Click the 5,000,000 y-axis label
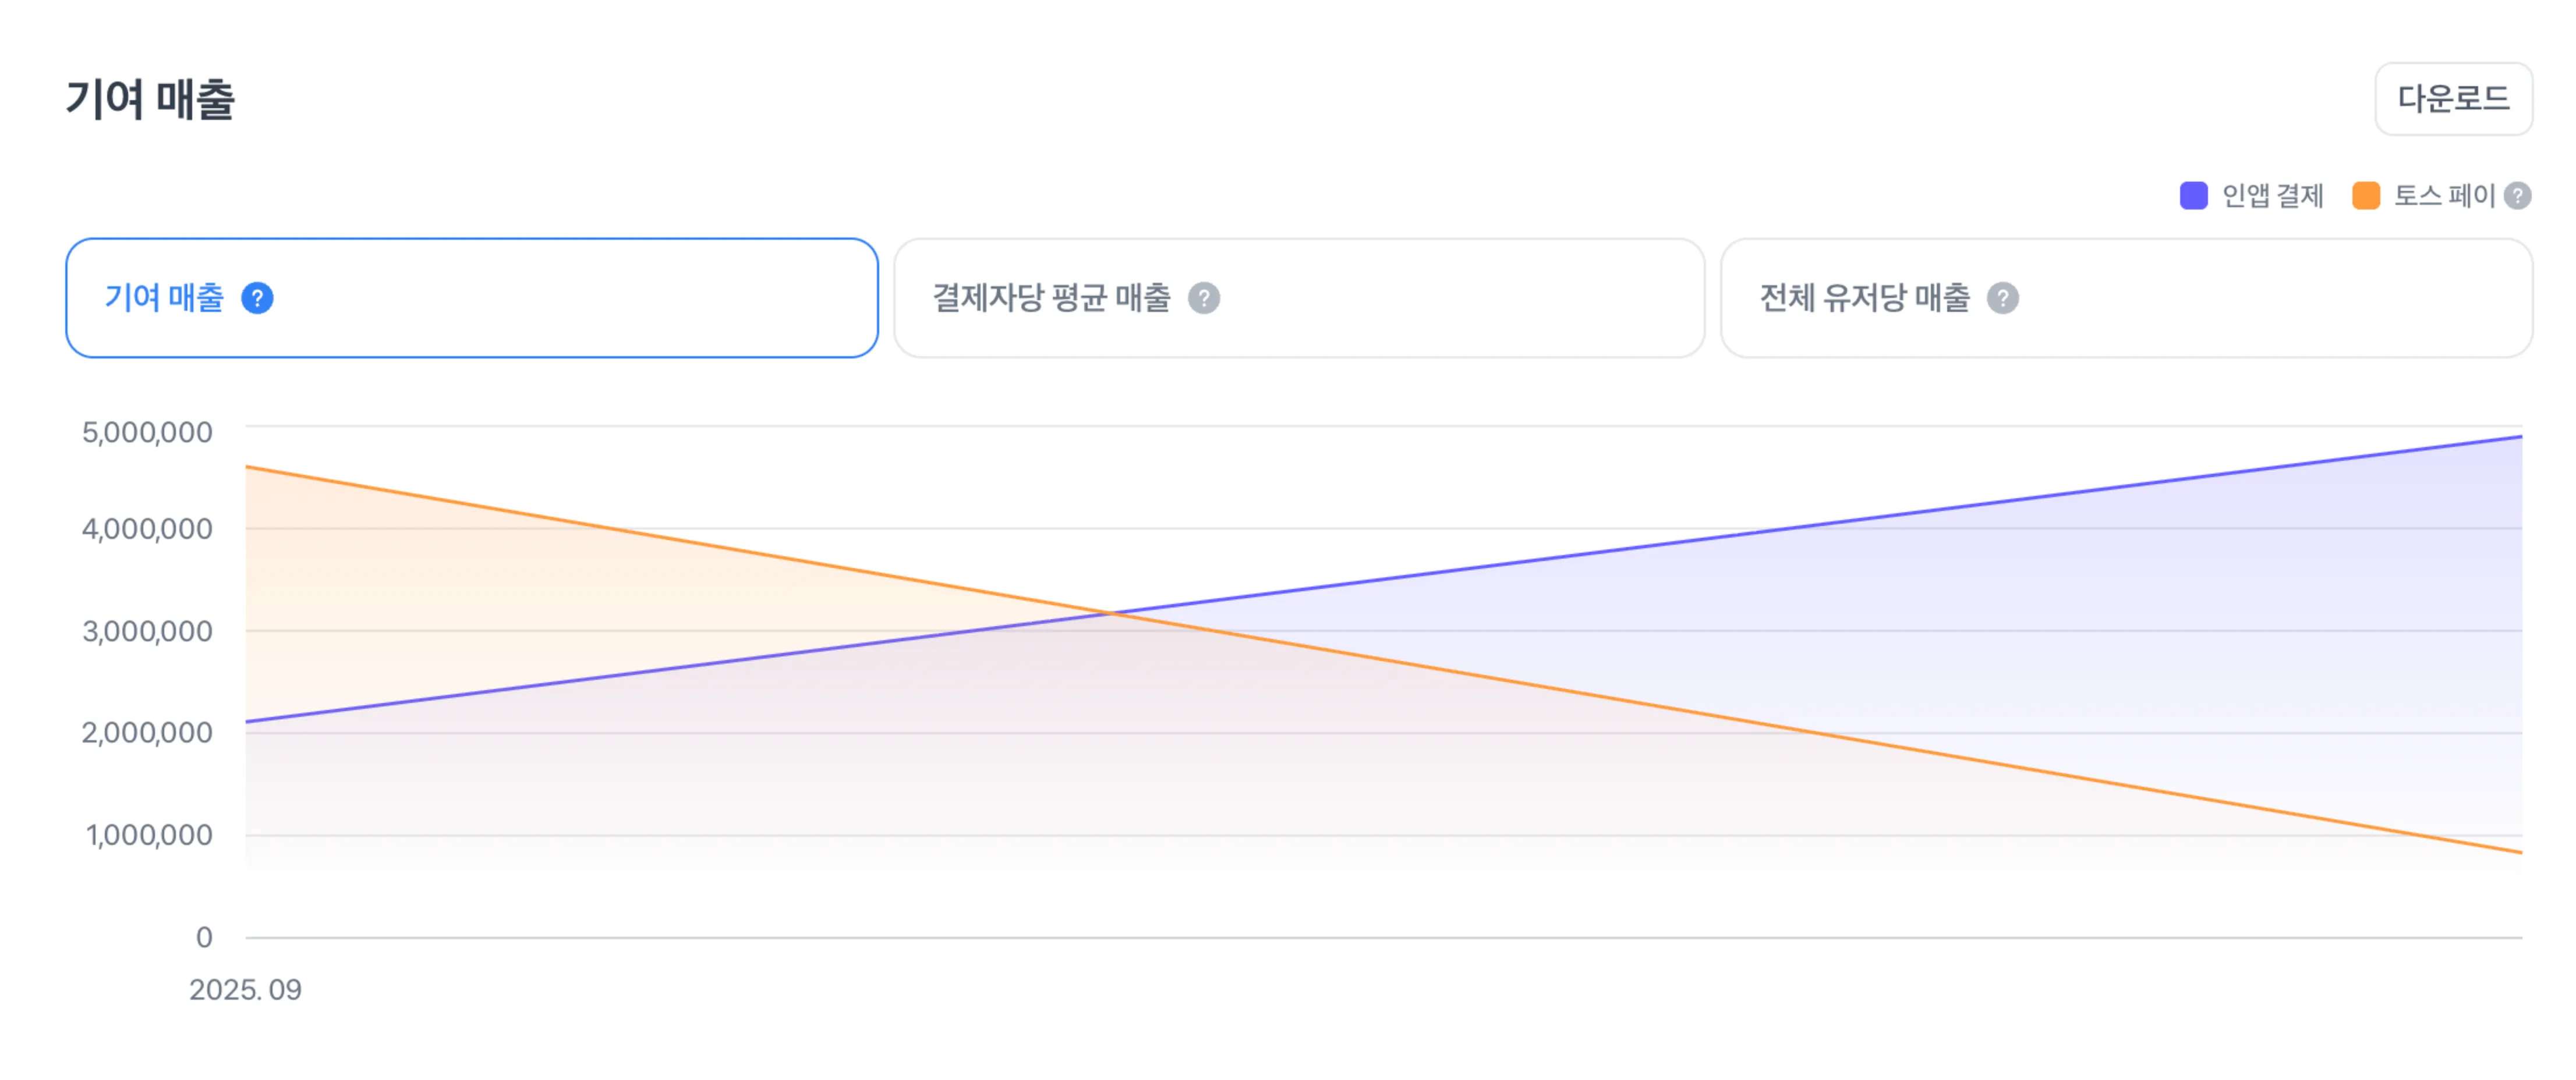 tap(147, 432)
